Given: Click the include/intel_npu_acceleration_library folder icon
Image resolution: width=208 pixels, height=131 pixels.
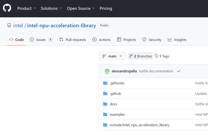Looking at the screenshot, I should point(105,125).
